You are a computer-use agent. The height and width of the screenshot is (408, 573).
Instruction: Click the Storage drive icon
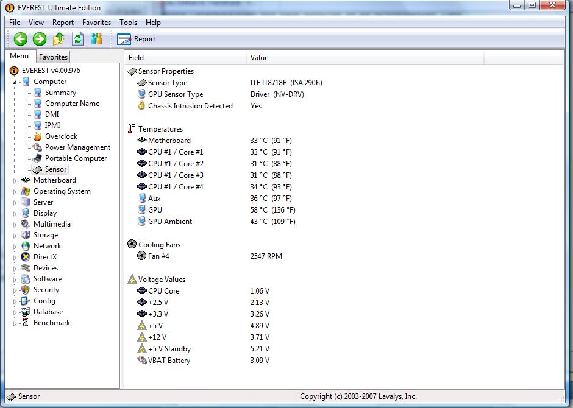(25, 235)
